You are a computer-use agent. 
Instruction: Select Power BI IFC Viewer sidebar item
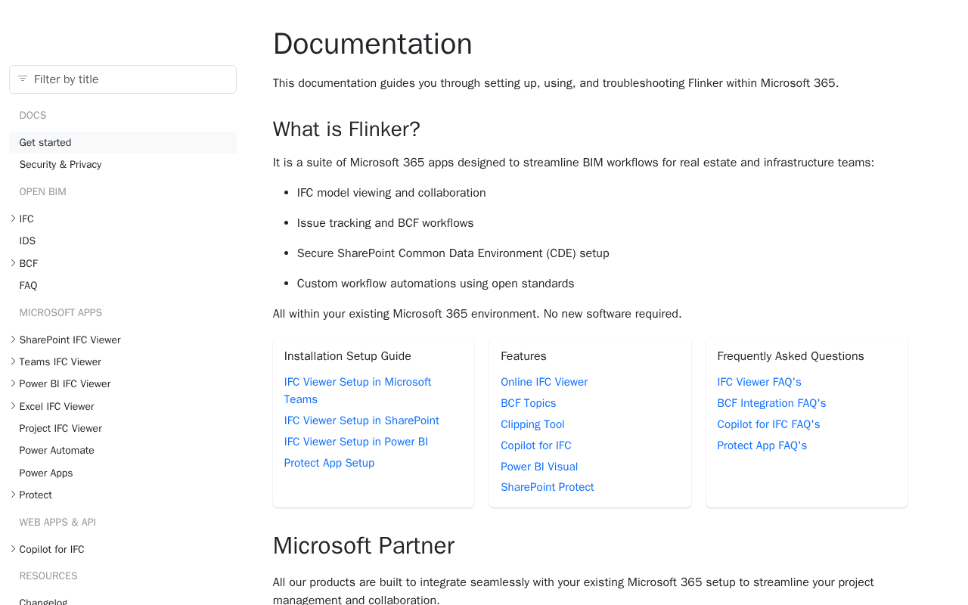click(65, 384)
